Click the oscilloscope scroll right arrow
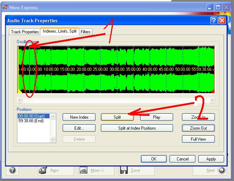The width and height of the screenshot is (234, 181). pos(212,100)
